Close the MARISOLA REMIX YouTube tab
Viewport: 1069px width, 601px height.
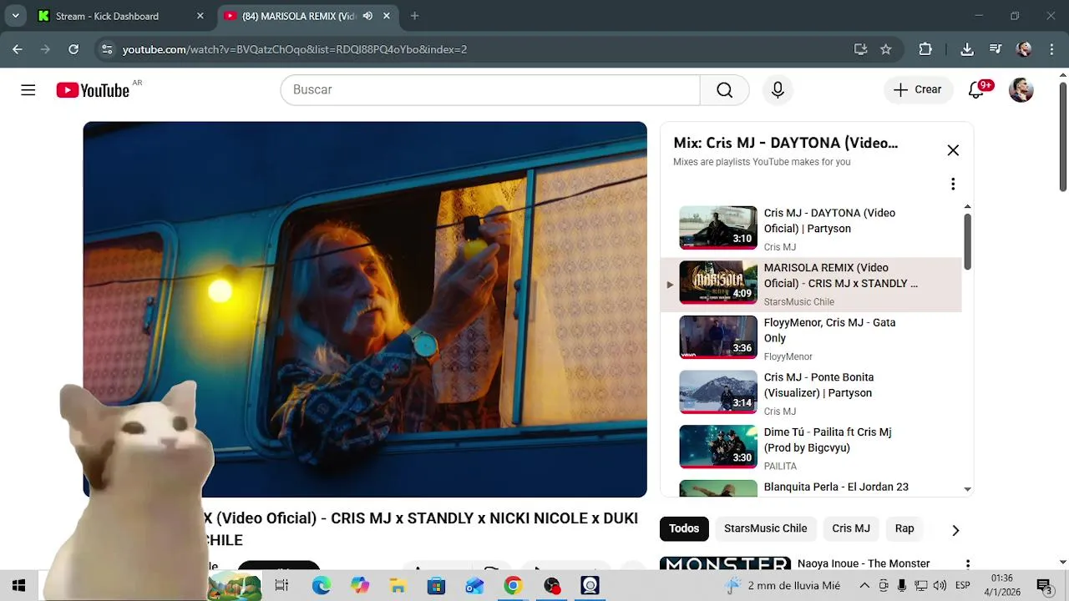pyautogui.click(x=387, y=16)
